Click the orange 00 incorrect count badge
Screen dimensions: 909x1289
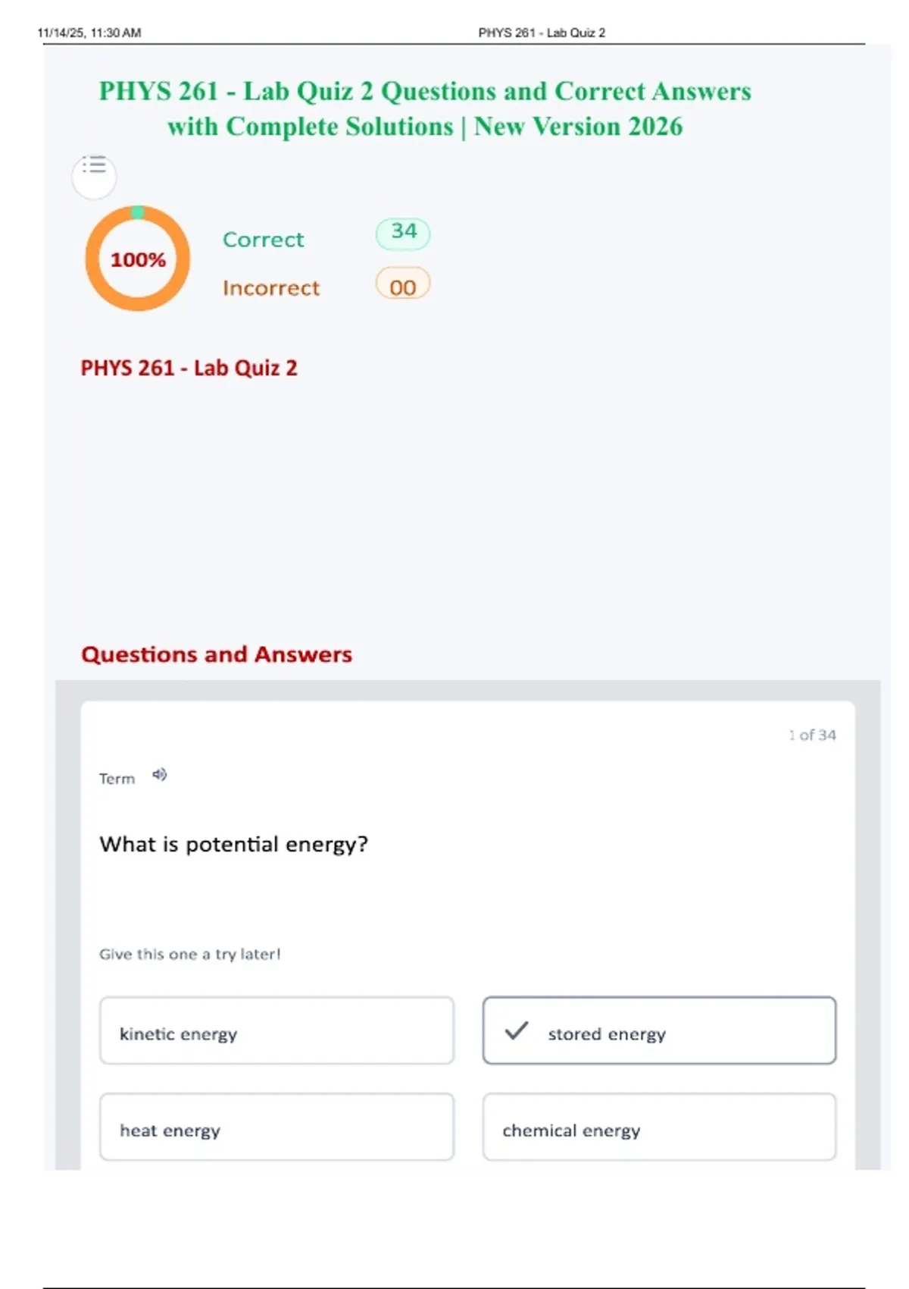tap(403, 286)
